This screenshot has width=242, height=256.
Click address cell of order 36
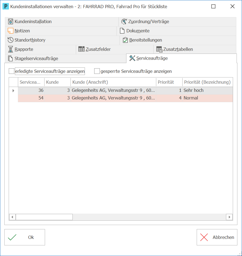pyautogui.click(x=113, y=90)
